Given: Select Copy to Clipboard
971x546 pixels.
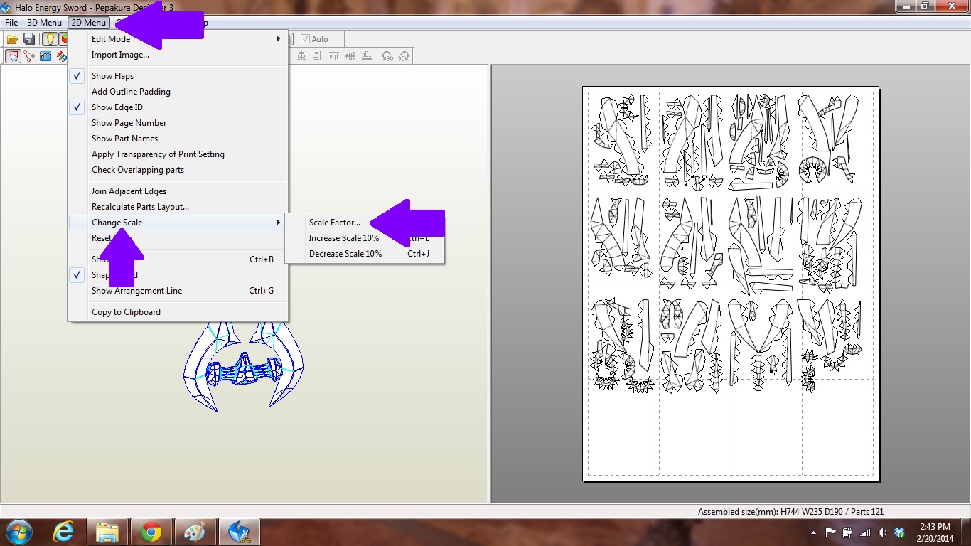Looking at the screenshot, I should (178, 312).
